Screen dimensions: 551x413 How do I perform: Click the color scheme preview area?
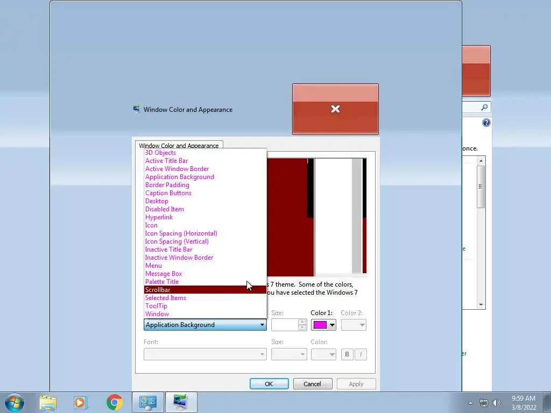(x=316, y=217)
